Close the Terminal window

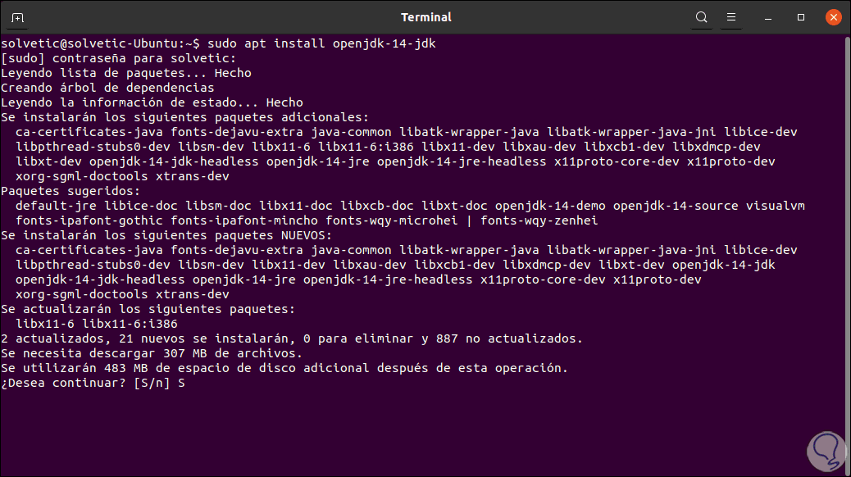(x=833, y=17)
